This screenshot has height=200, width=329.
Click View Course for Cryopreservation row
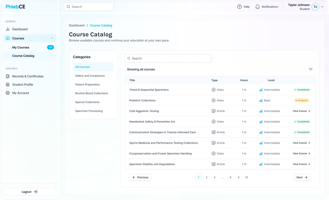(301, 154)
